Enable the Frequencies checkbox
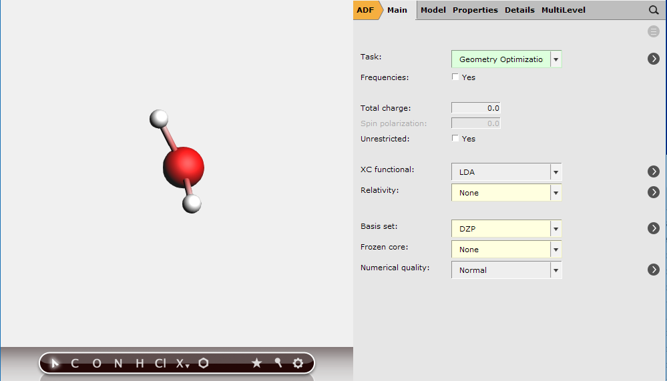Screen dimensions: 667x381 pyautogui.click(x=455, y=77)
